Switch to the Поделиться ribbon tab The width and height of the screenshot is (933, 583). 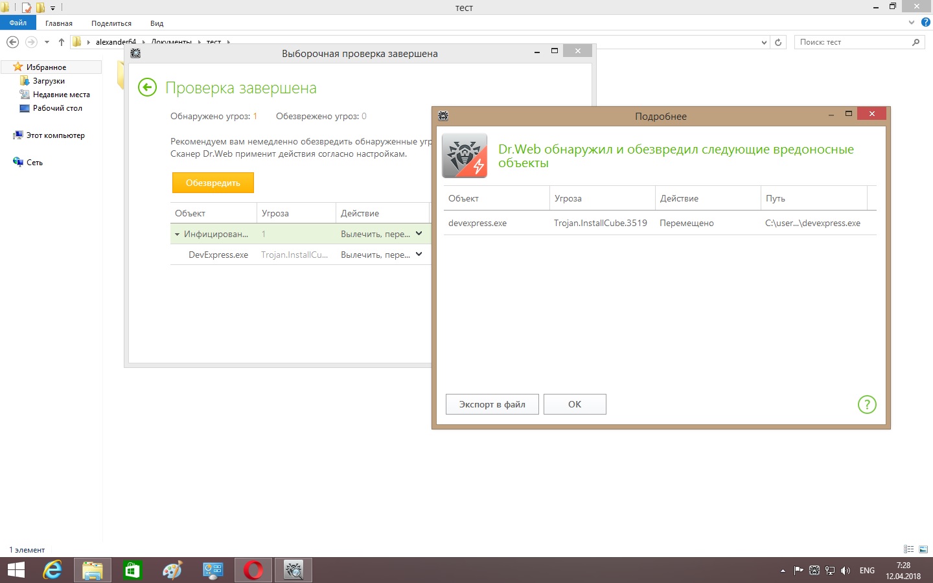click(x=111, y=23)
